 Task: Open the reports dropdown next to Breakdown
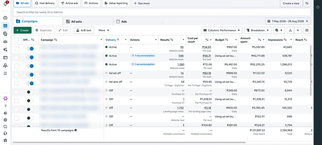point(279,30)
